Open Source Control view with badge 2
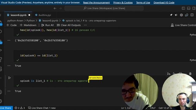 click(1, 42)
